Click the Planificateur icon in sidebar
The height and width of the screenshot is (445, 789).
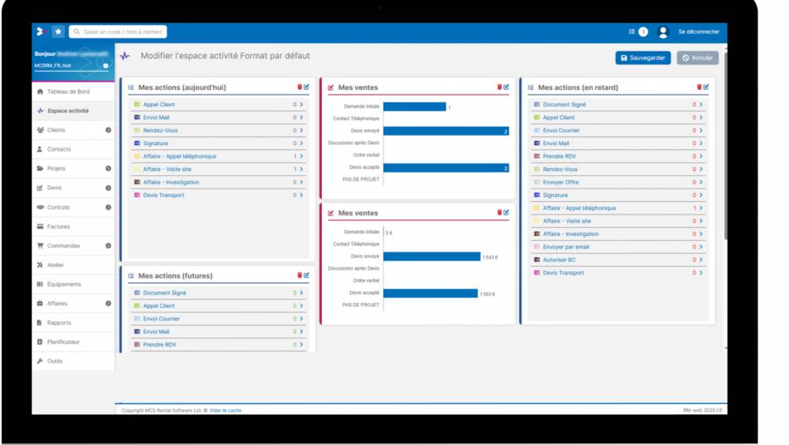point(39,342)
